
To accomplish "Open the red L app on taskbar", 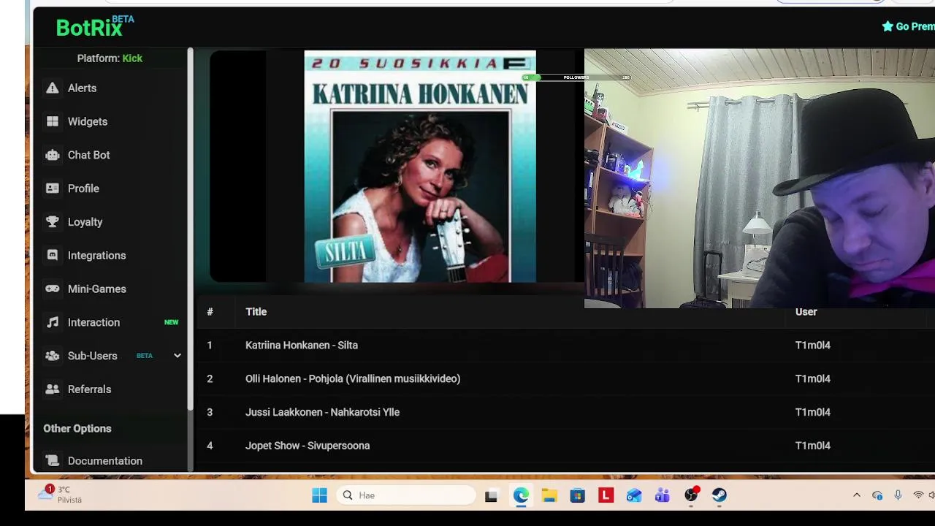I will click(606, 495).
